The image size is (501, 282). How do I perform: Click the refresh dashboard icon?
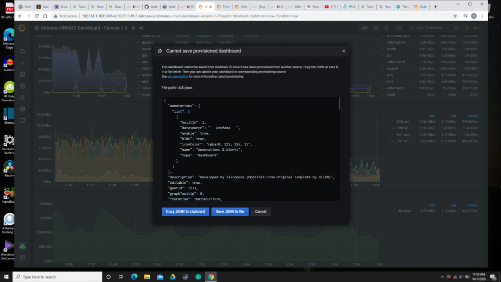click(467, 28)
